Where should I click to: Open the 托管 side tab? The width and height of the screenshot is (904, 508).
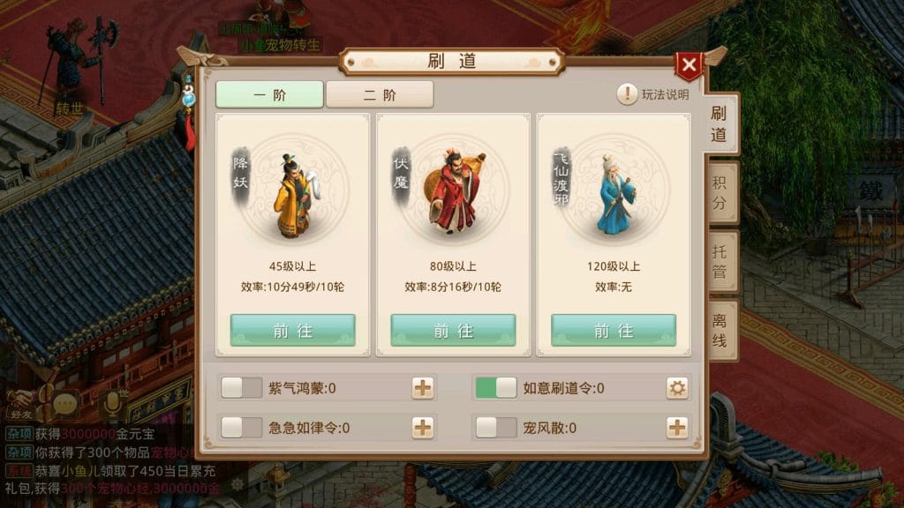720,261
